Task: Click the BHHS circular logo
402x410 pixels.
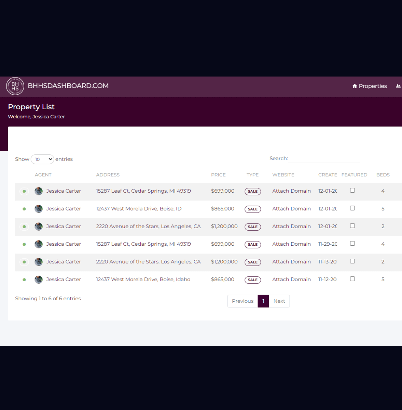Action: click(15, 86)
